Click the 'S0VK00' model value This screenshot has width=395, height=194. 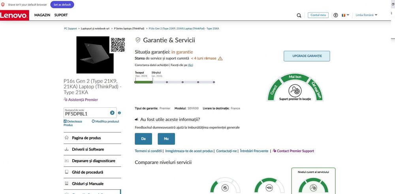coord(193,108)
